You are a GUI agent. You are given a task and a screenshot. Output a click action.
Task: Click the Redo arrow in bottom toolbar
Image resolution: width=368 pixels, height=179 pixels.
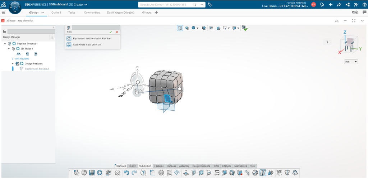pyautogui.click(x=134, y=173)
